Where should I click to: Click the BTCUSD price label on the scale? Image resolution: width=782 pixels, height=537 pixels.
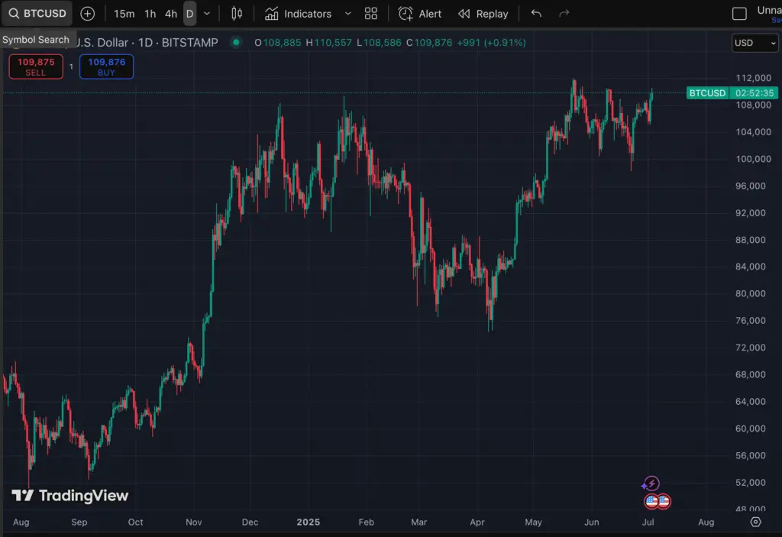707,93
